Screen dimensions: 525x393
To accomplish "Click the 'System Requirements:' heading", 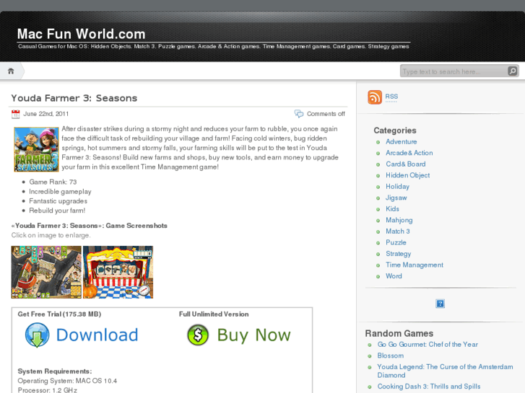I will 55,371.
